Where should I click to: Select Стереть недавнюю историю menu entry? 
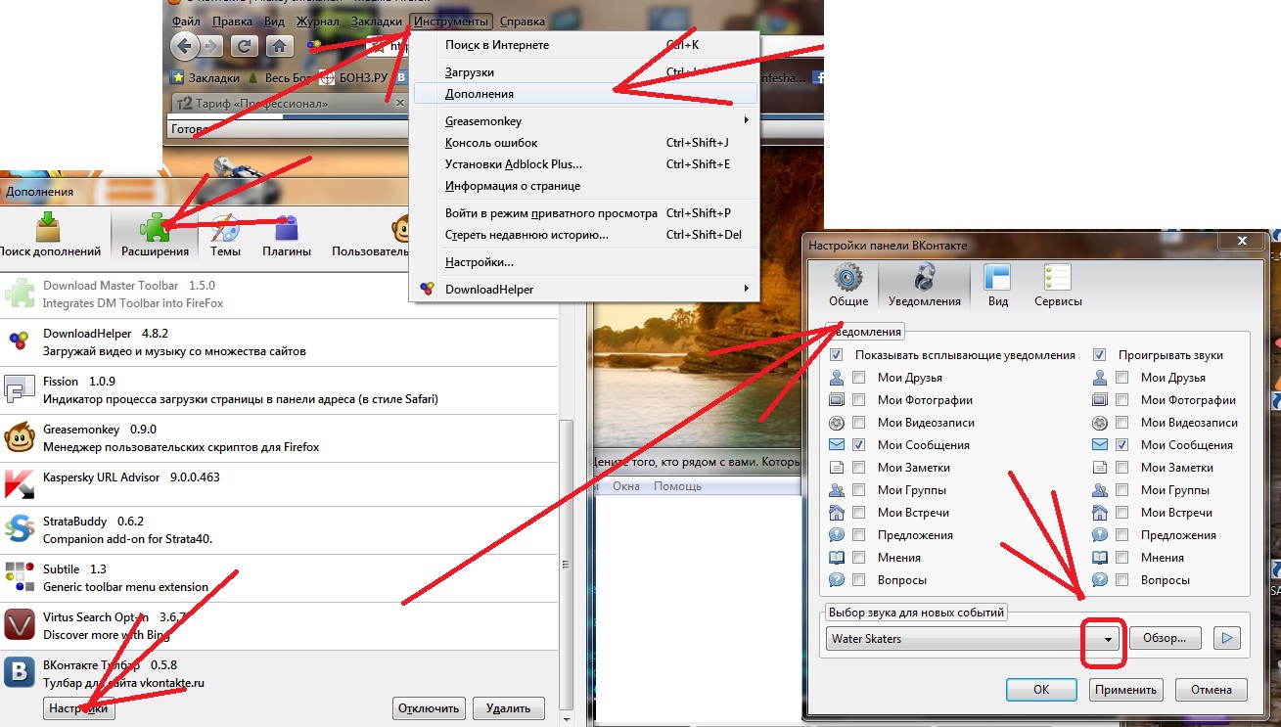click(x=584, y=235)
